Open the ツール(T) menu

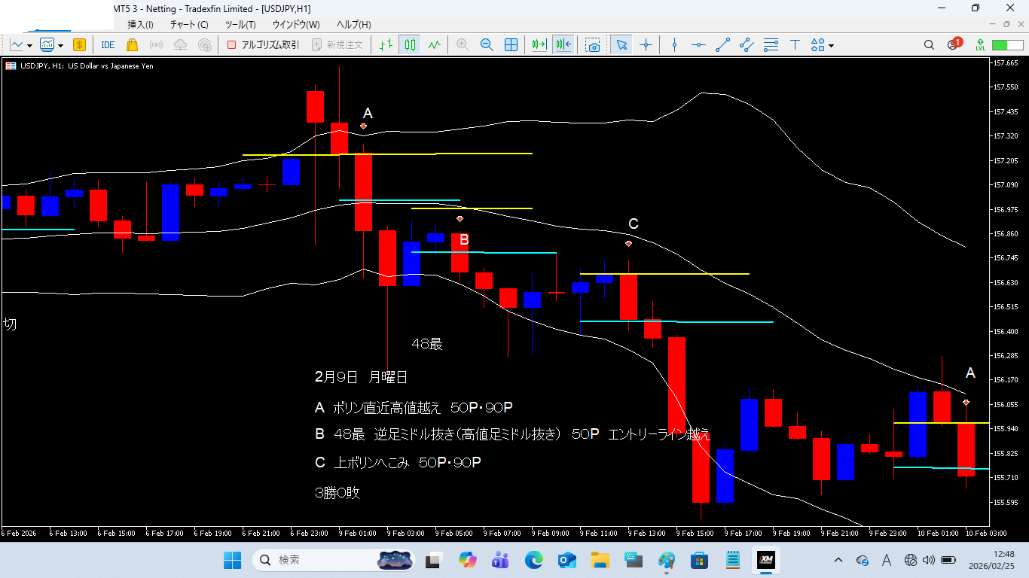pos(240,25)
